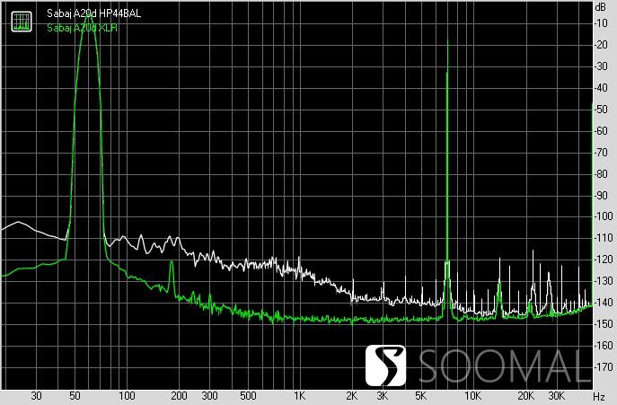The image size is (617, 405).
Task: Click the dB unit label on the level axis
Action: pos(601,6)
